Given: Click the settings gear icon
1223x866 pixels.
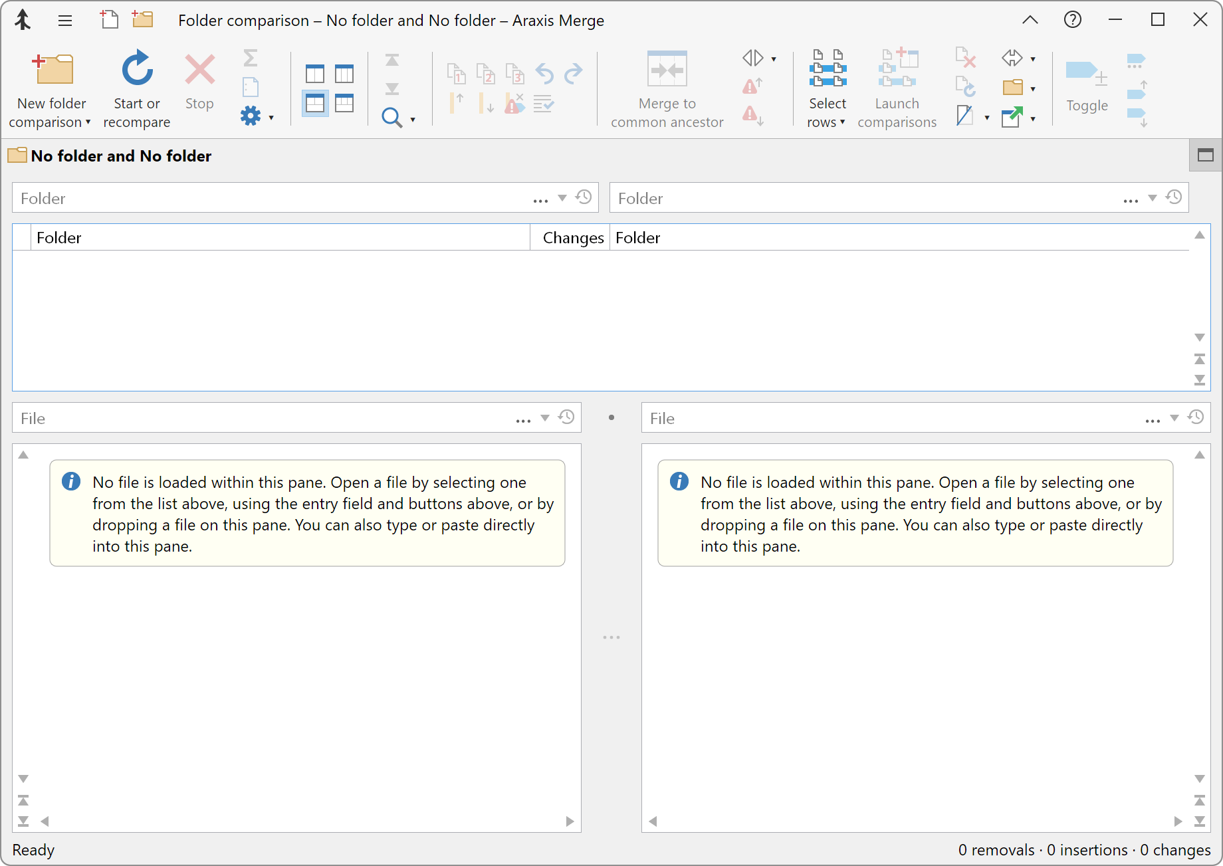Looking at the screenshot, I should [251, 116].
